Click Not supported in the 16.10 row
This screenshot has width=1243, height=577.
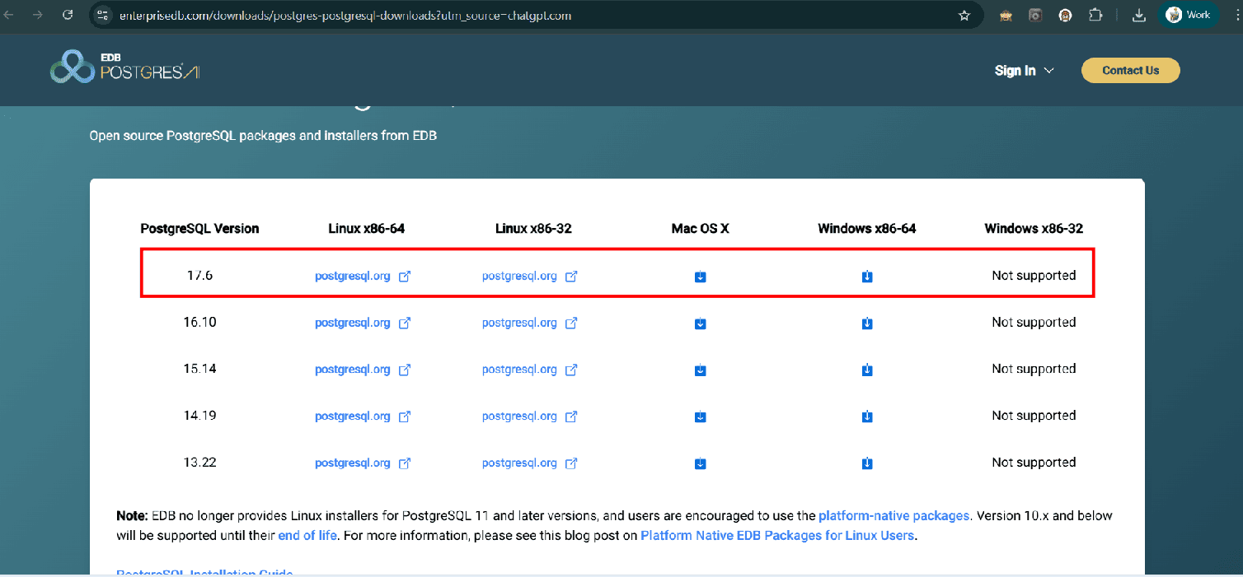[x=1034, y=323]
